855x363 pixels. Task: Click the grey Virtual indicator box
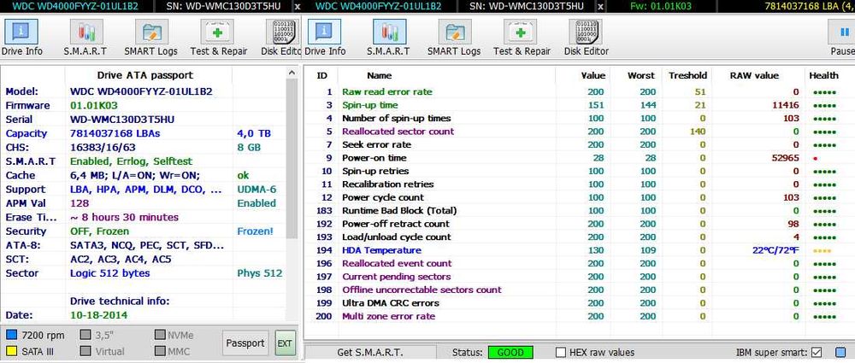tap(86, 351)
